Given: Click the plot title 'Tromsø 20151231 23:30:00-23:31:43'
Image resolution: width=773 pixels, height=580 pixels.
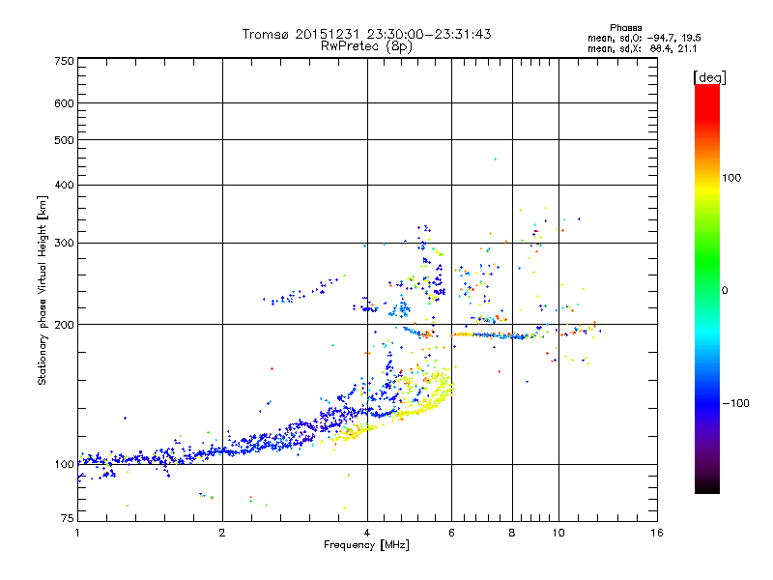Looking at the screenshot, I should tap(366, 34).
